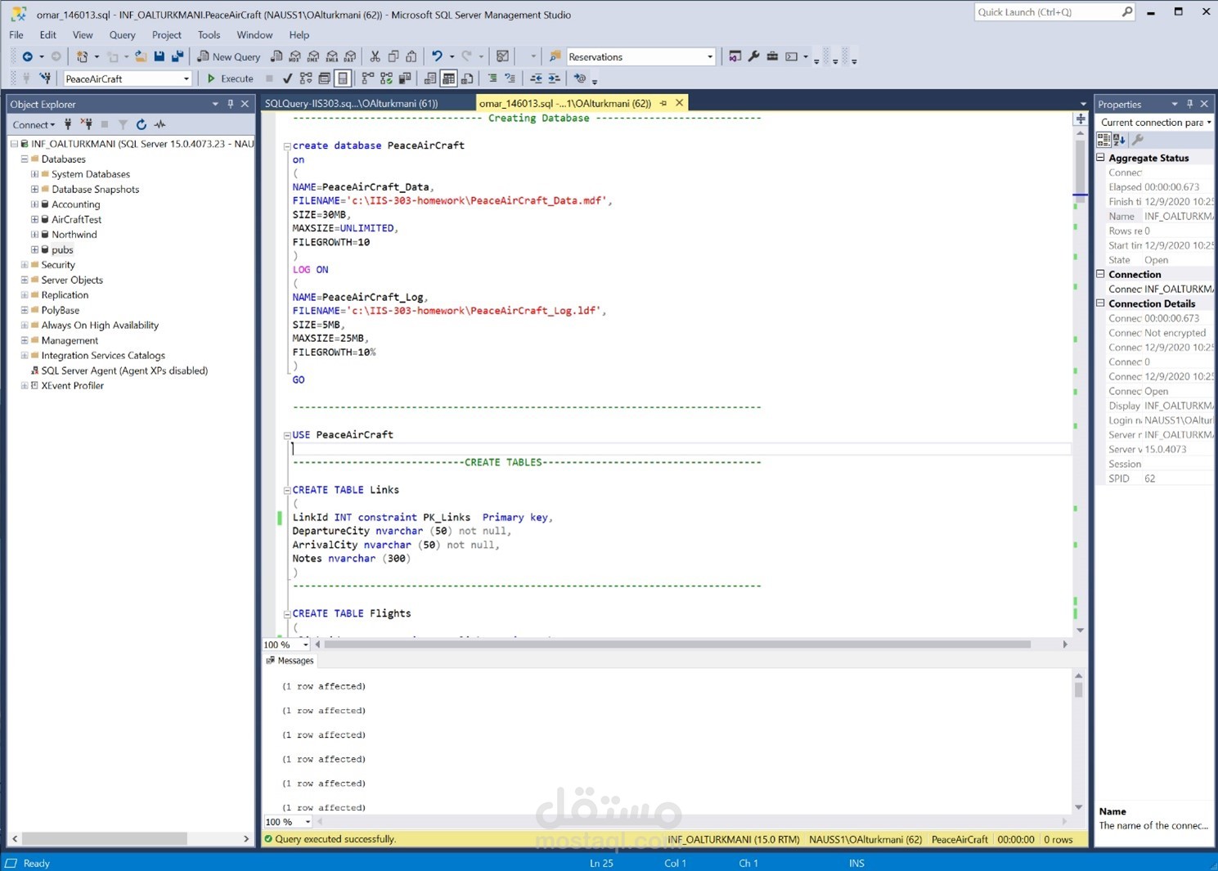Pin the Object Explorer panel
Screen dimensions: 1218x871
[231, 104]
